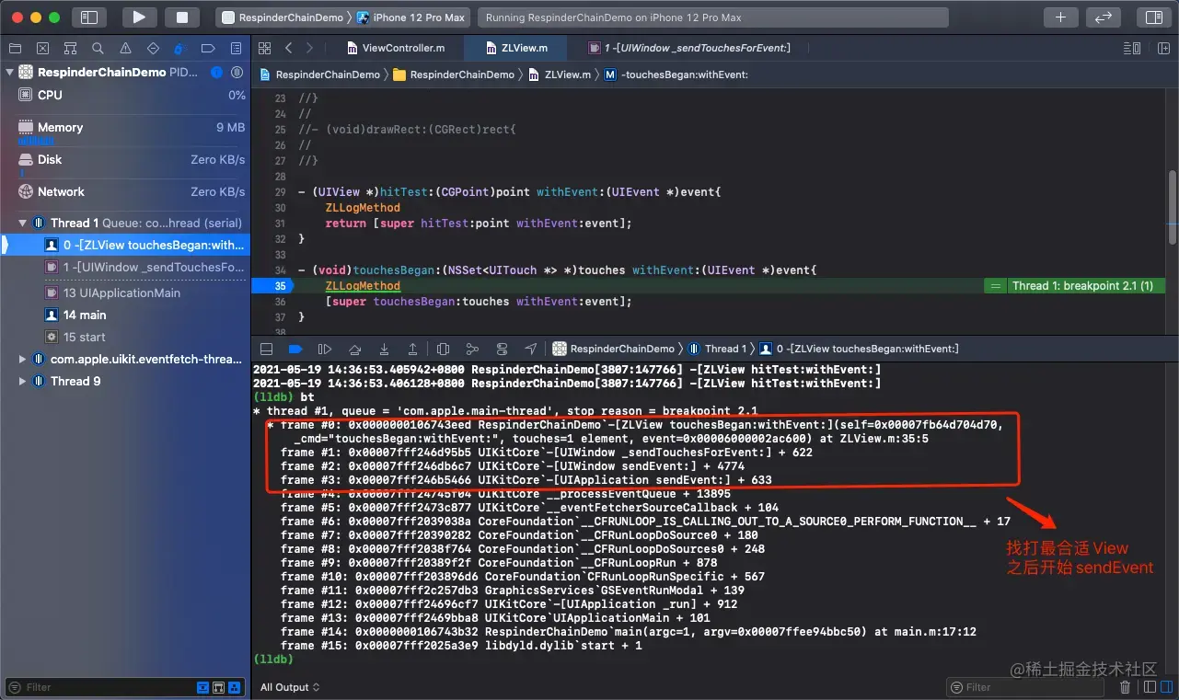
Task: Click the navigator Filter field
Action: pos(125,687)
